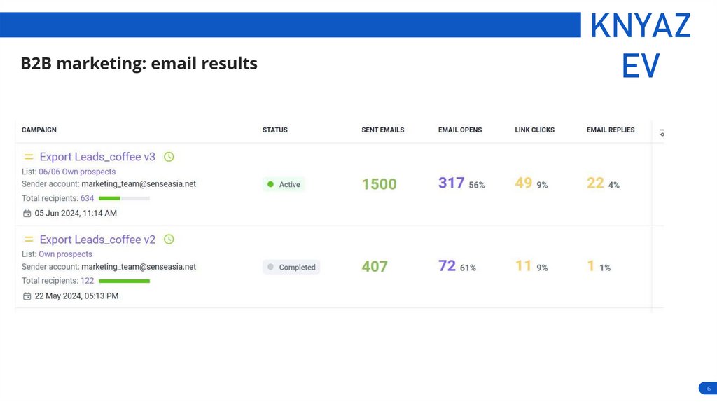Open the Export Leads_coffee v2 campaign
Screen dimensions: 717x402
tap(97, 240)
